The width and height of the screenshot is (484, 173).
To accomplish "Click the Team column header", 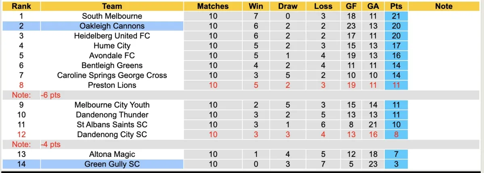I will [x=112, y=6].
